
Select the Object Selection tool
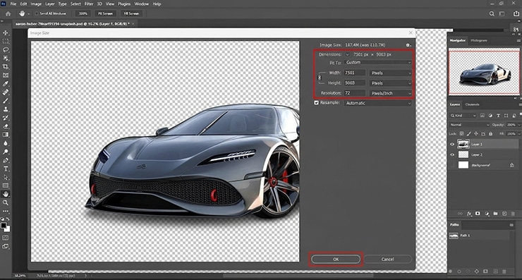point(6,59)
